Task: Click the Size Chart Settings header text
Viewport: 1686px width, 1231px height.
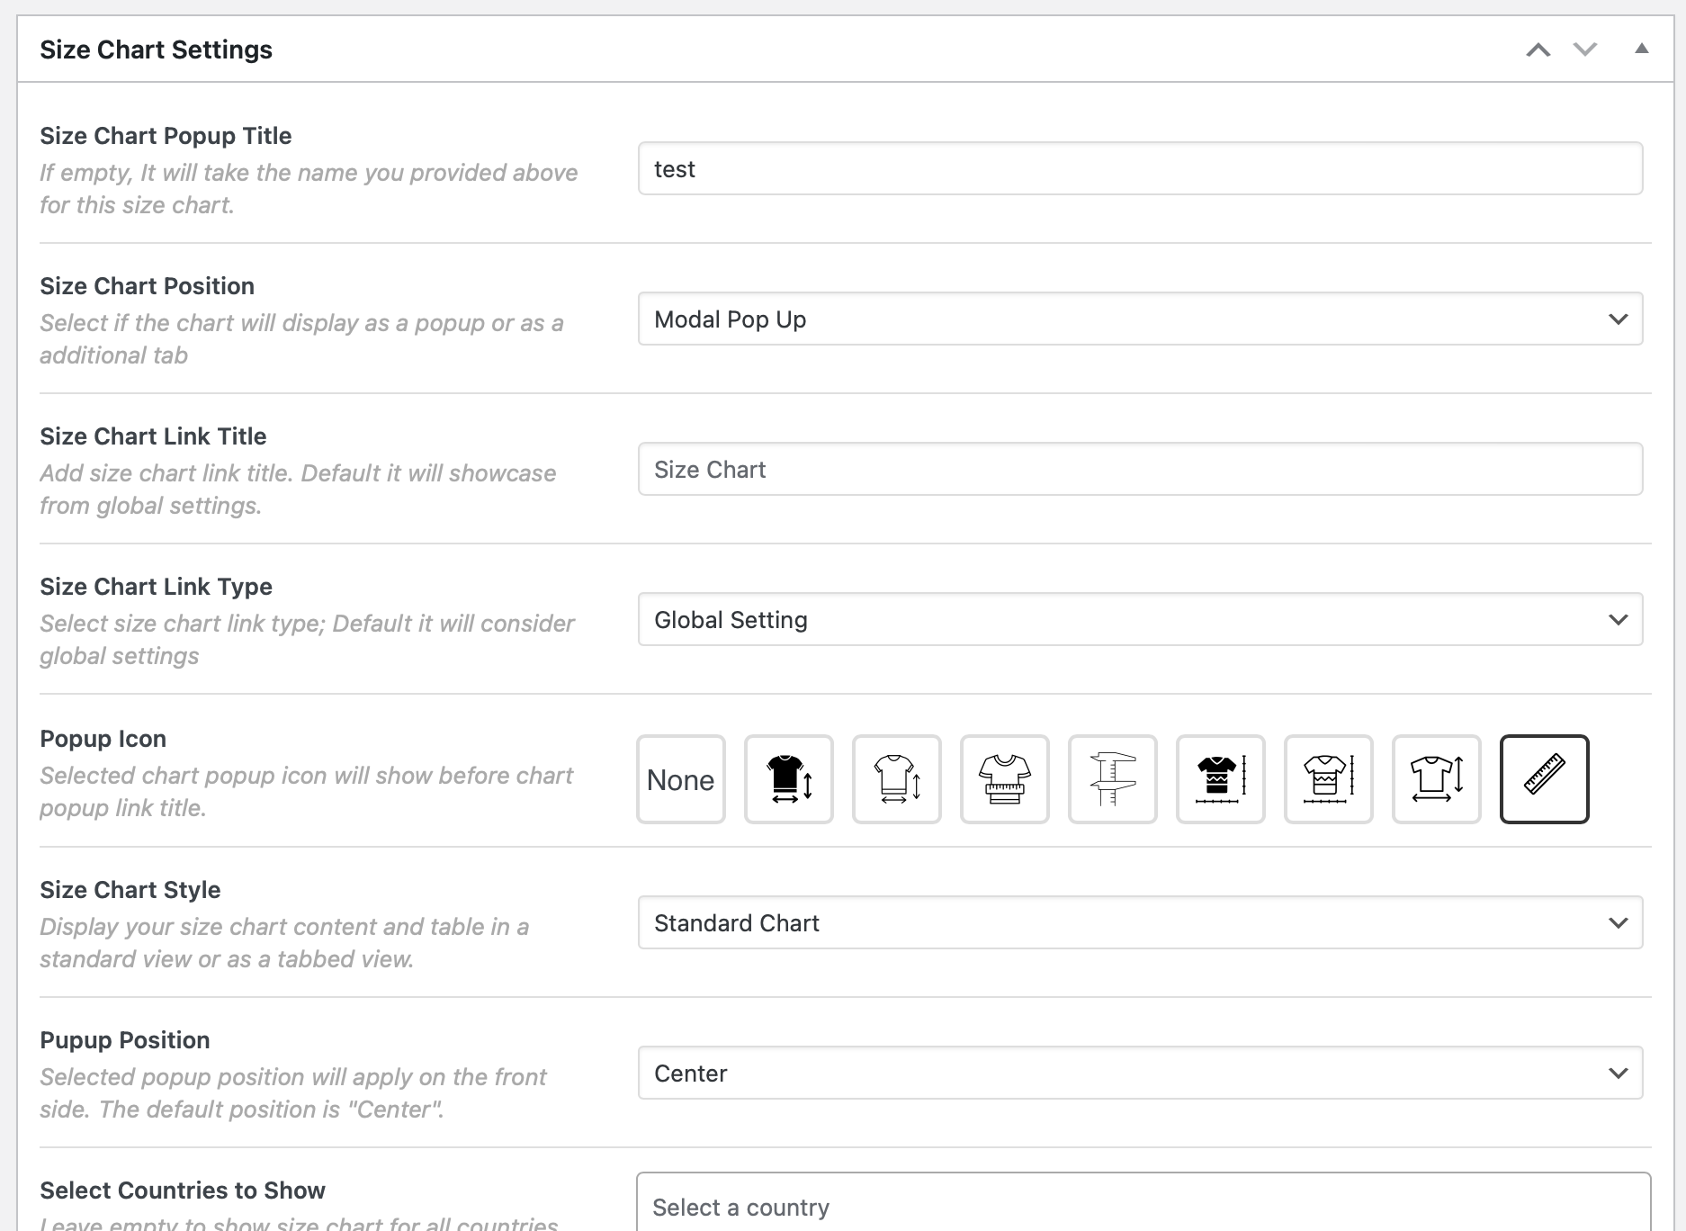Action: (156, 49)
